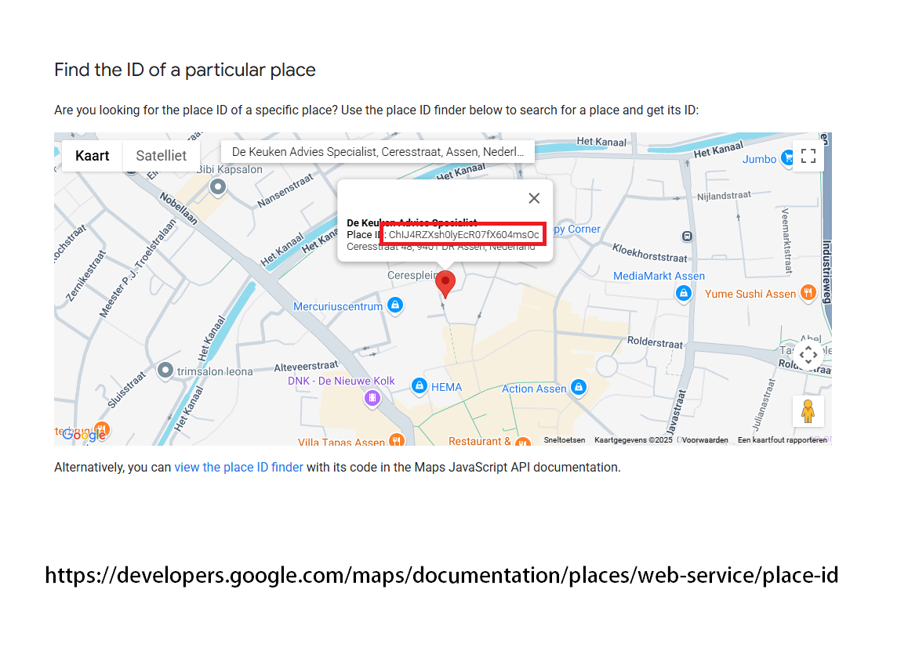
Task: Click the Action Assen label
Action: 534,389
